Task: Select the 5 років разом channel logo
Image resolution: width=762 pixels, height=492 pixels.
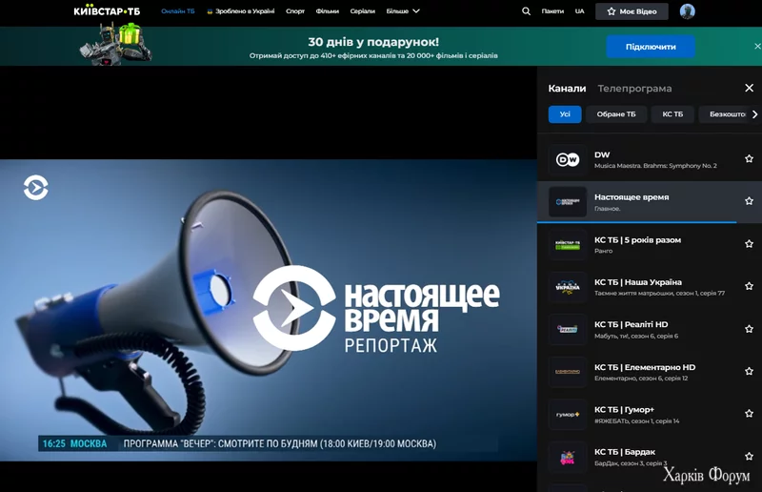Action: (567, 244)
